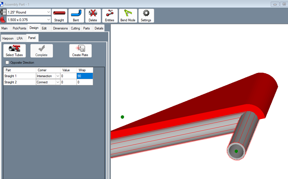Open the 1.500 x 0.375 die dropdown
Viewport: 288px width, 179px height.
(x=49, y=19)
